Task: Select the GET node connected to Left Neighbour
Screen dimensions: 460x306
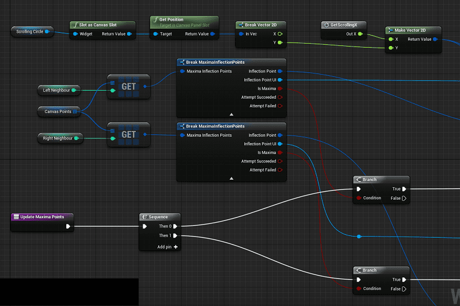Action: click(128, 87)
